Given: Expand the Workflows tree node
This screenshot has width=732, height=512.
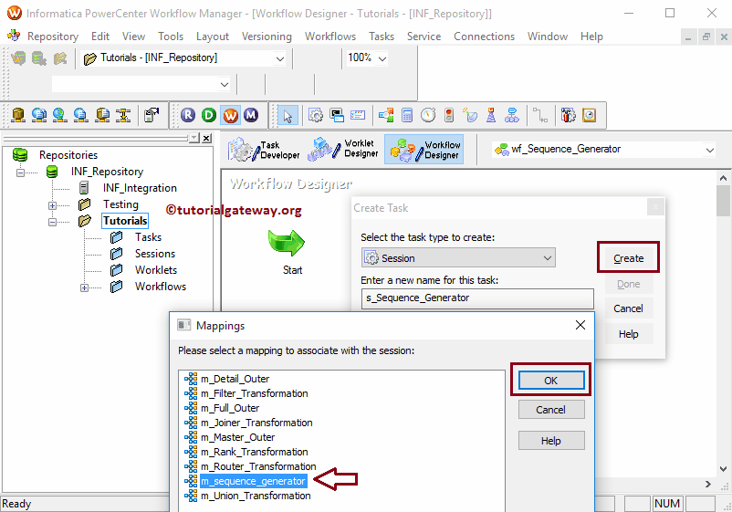Looking at the screenshot, I should tap(84, 287).
